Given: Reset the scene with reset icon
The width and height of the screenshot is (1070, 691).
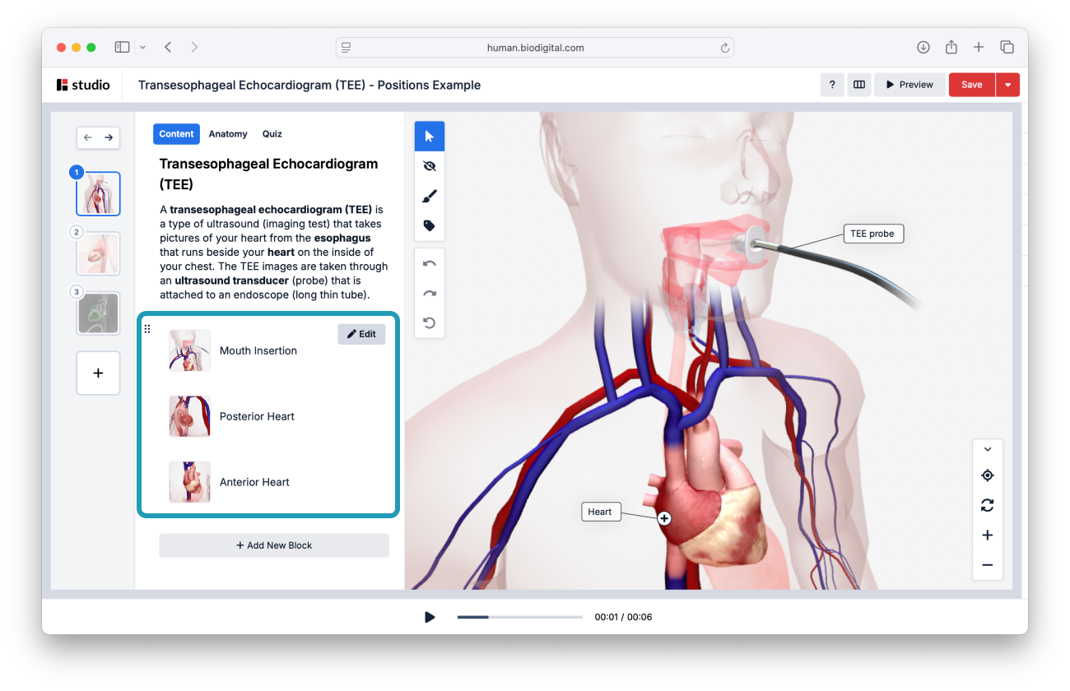Looking at the screenshot, I should (x=429, y=323).
